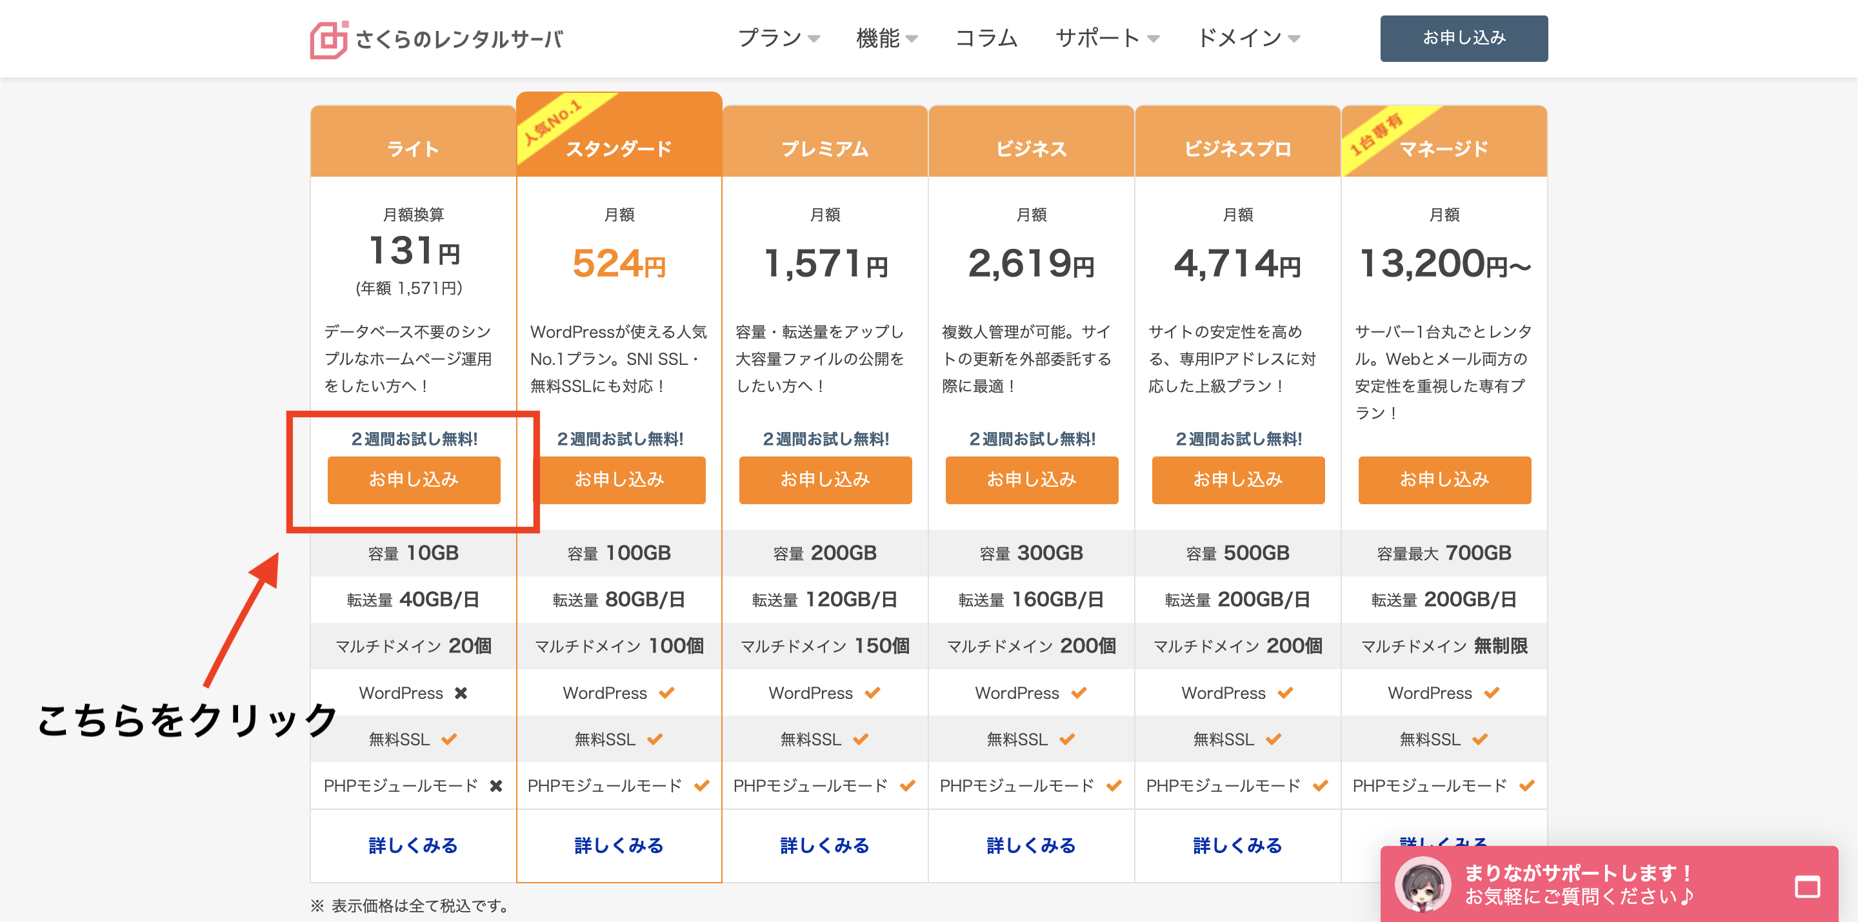
Task: Click 無料SSL check mark in ビジネスプロ column
Action: [x=1274, y=739]
